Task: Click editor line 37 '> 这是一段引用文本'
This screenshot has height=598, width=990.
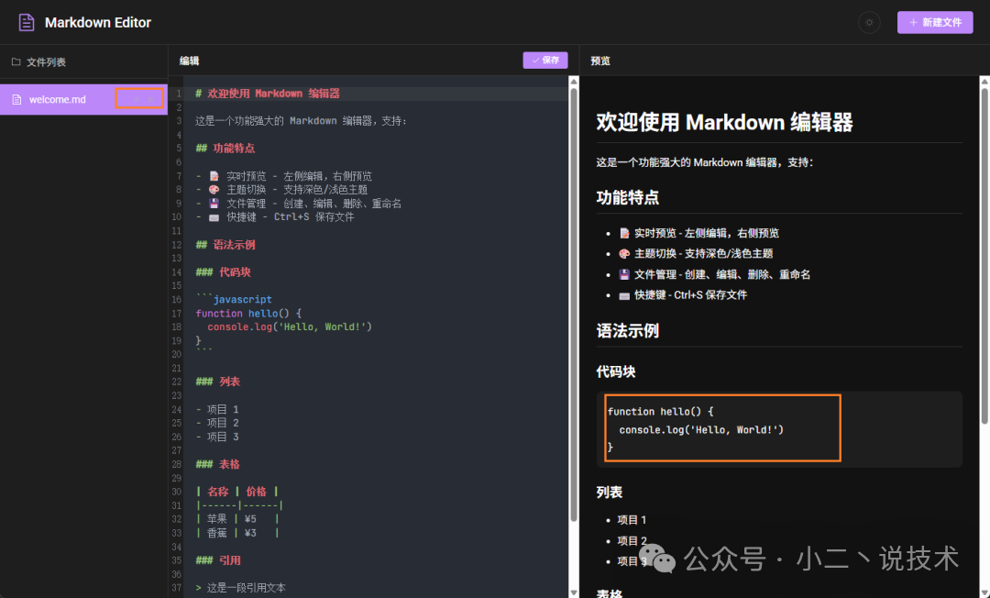Action: click(x=240, y=588)
